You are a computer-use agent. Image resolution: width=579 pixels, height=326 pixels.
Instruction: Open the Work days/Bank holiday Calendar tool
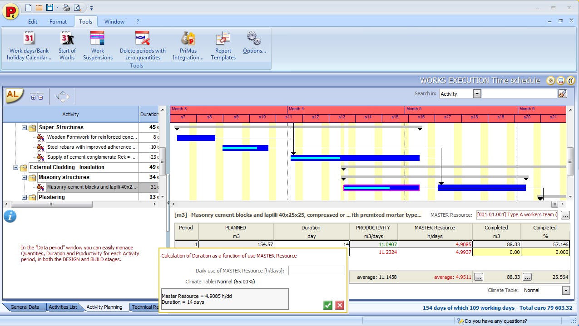tap(28, 44)
